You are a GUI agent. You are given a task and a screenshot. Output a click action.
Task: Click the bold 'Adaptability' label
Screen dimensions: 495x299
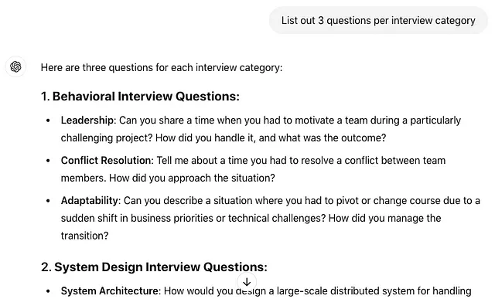pos(90,201)
